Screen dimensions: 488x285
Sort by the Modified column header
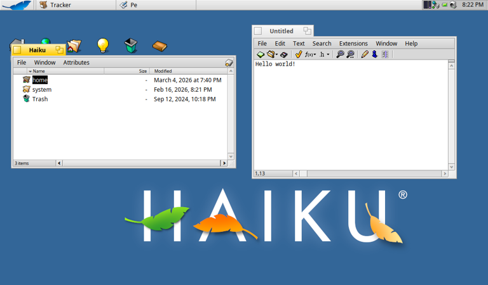pos(189,71)
